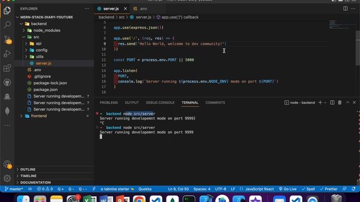
Task: Show additional activity bar views (ellipsis)
Action: [7, 125]
